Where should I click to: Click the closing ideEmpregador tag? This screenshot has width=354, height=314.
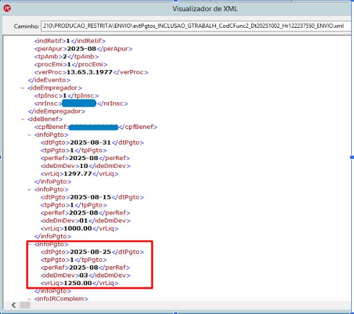57,111
